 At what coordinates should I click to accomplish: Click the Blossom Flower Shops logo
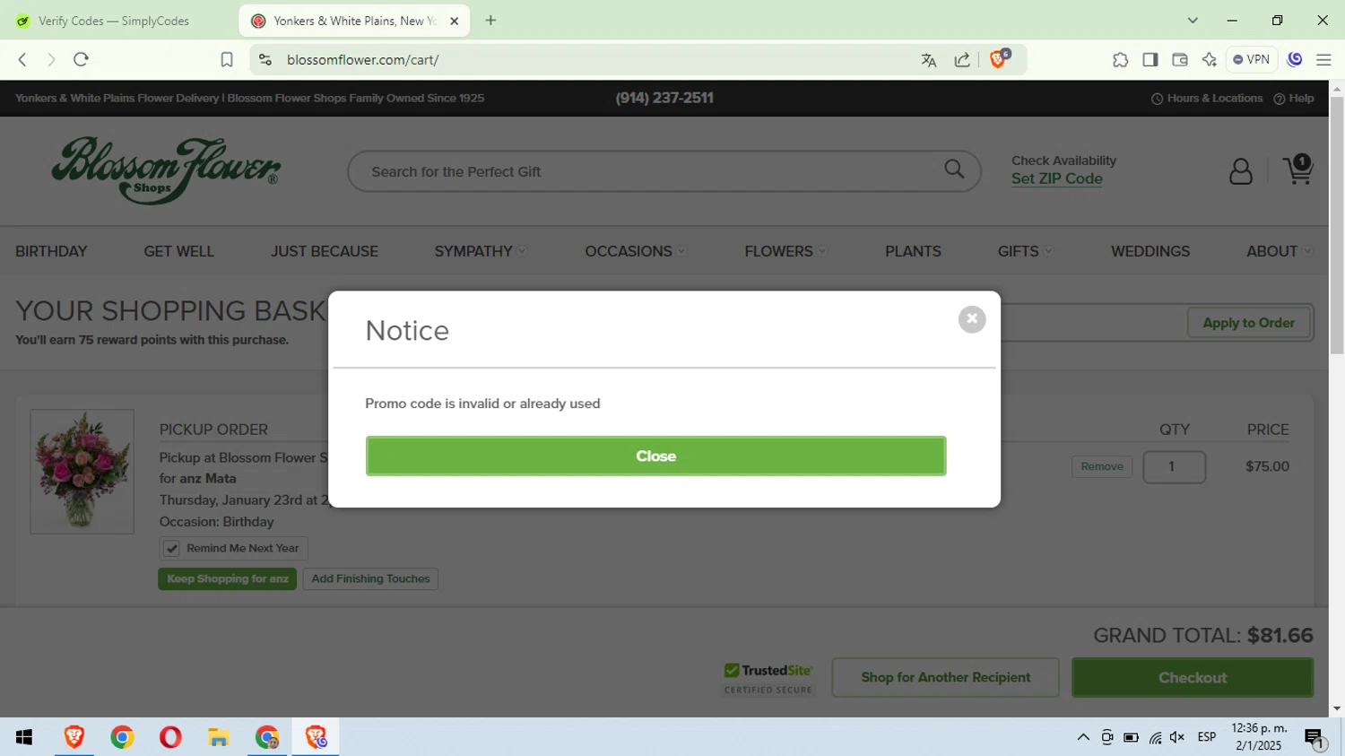[x=166, y=170]
